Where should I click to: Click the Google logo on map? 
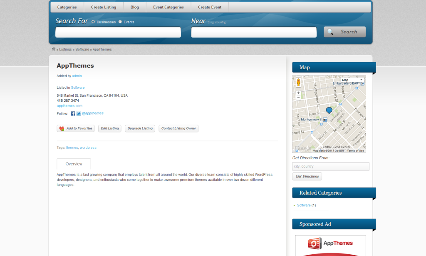pos(303,148)
